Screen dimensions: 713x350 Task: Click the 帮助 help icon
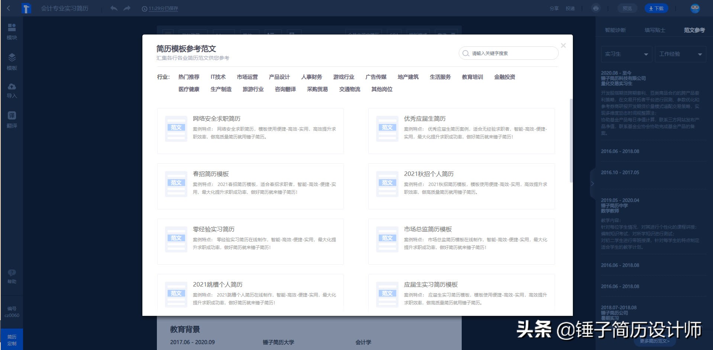pos(12,276)
